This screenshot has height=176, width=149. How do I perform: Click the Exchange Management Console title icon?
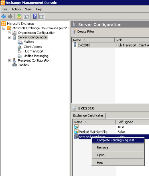3,3
